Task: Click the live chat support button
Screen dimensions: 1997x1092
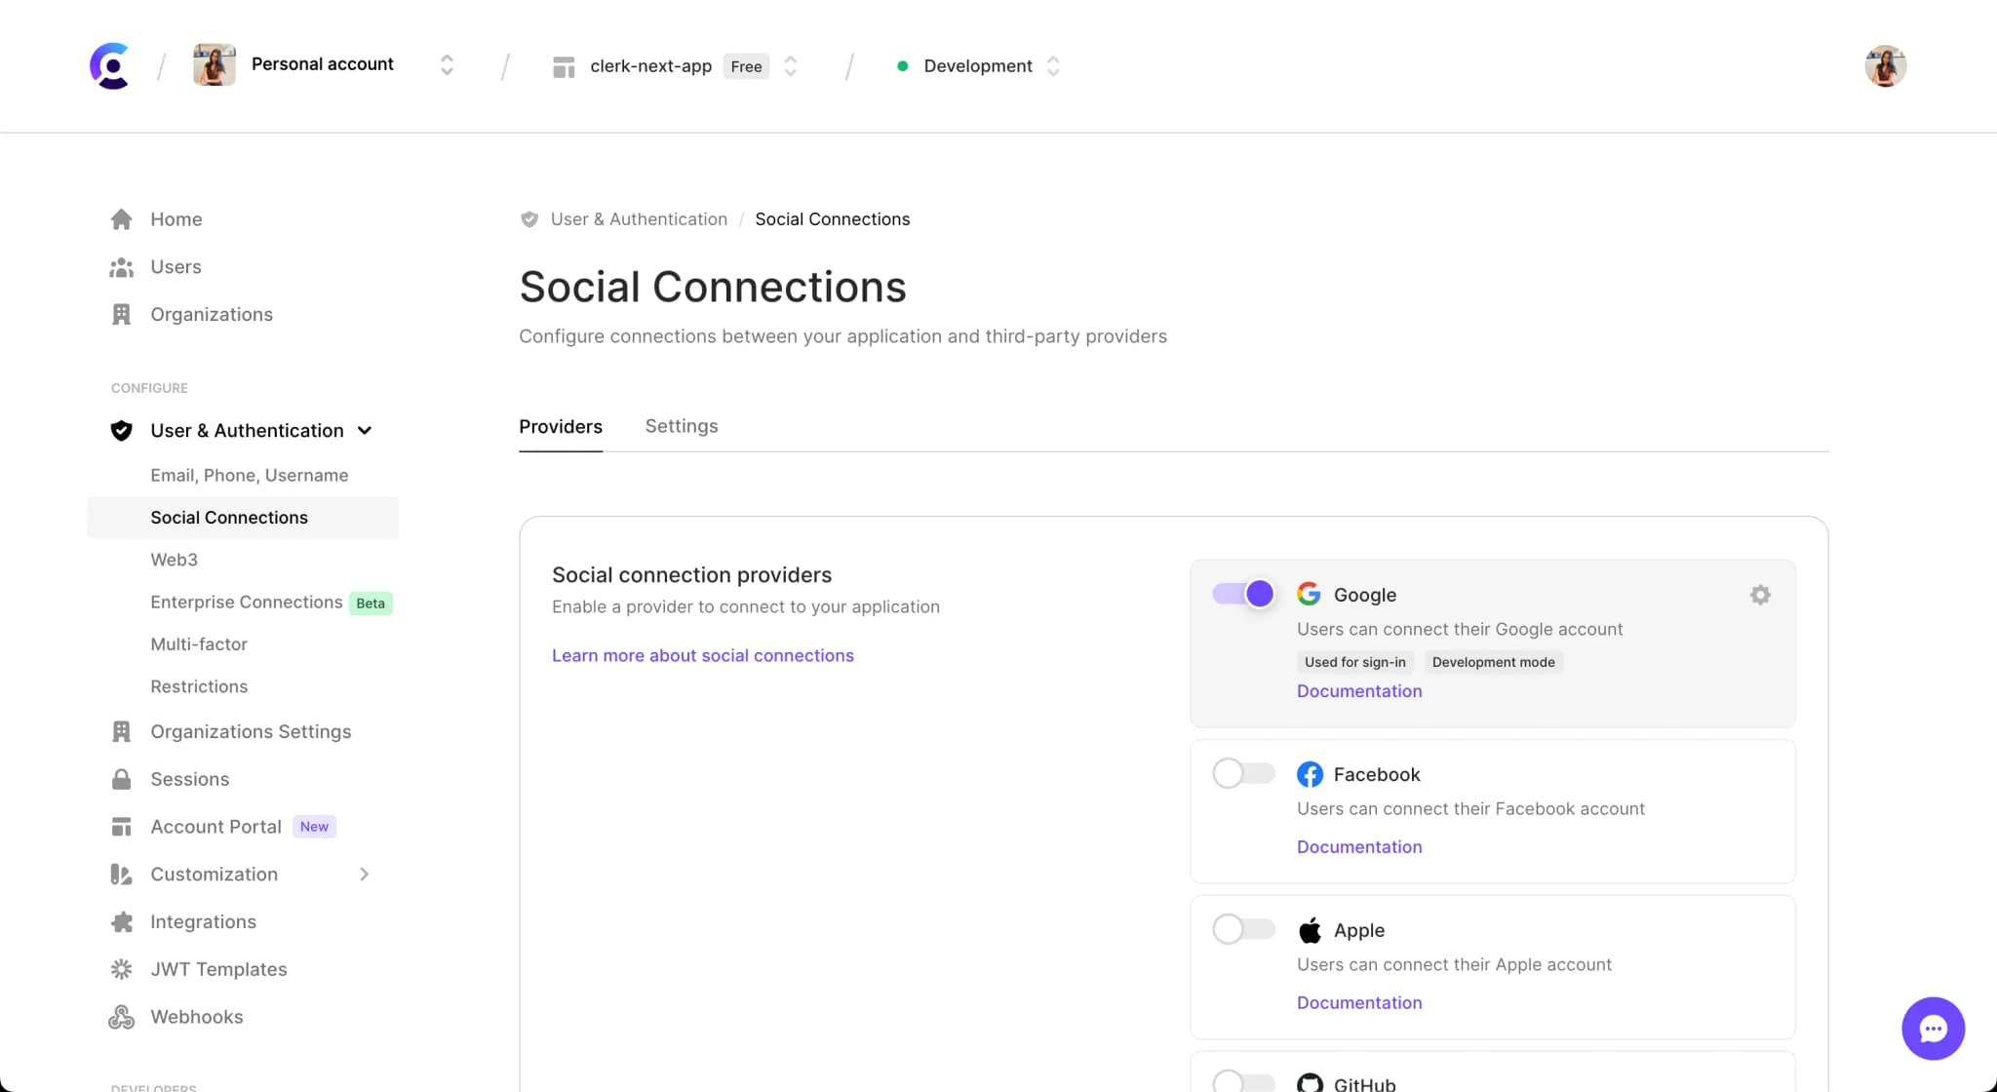Action: click(1933, 1028)
